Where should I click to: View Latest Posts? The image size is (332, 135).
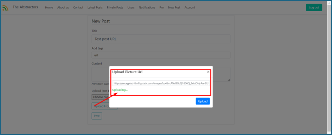pos(95,7)
